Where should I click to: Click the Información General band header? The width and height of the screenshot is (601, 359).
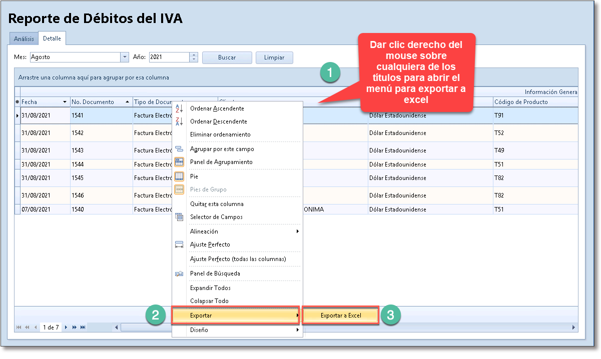[551, 92]
